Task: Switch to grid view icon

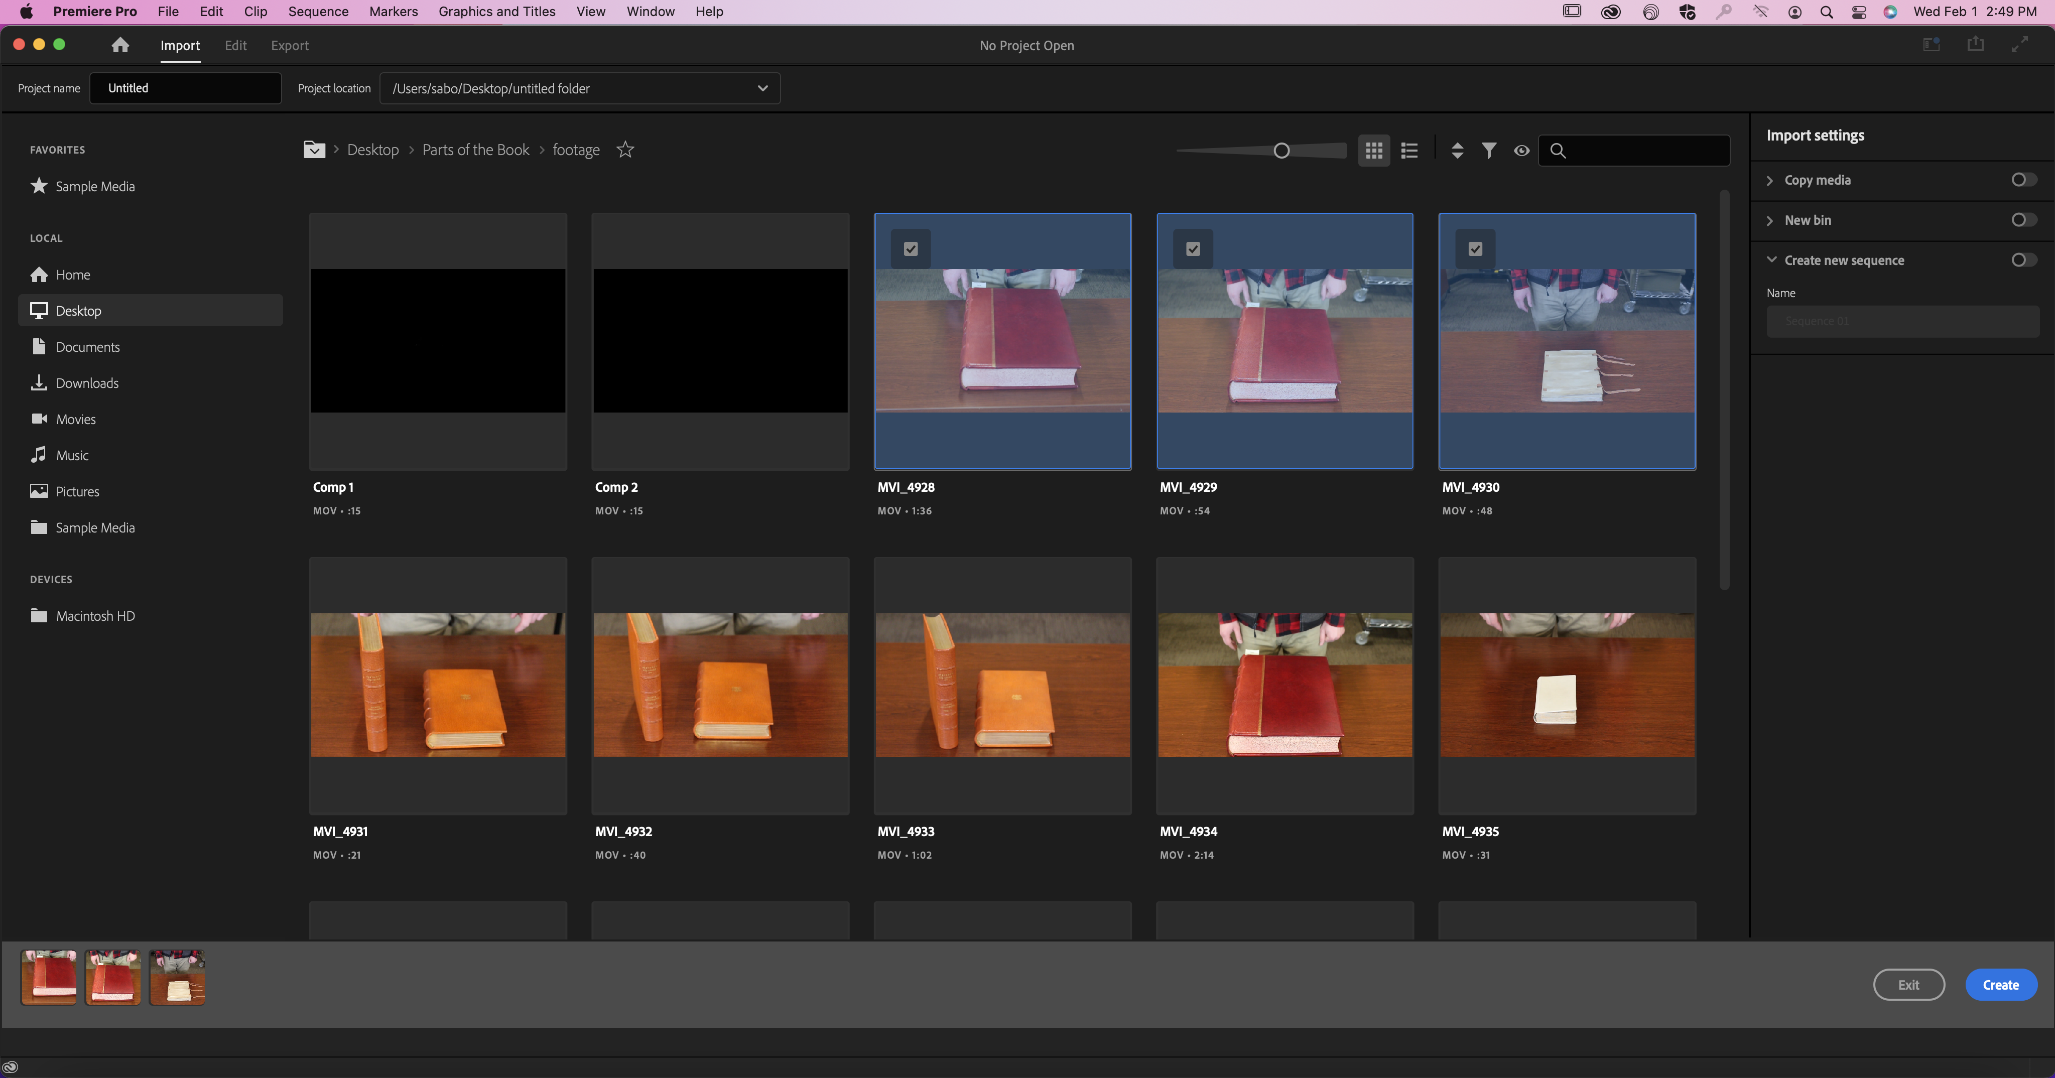Action: pos(1374,150)
